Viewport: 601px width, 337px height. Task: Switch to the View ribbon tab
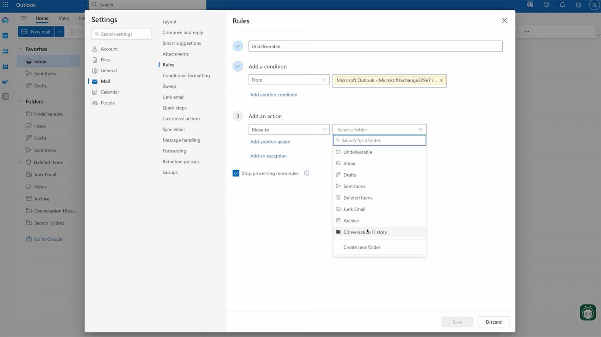pyautogui.click(x=64, y=18)
